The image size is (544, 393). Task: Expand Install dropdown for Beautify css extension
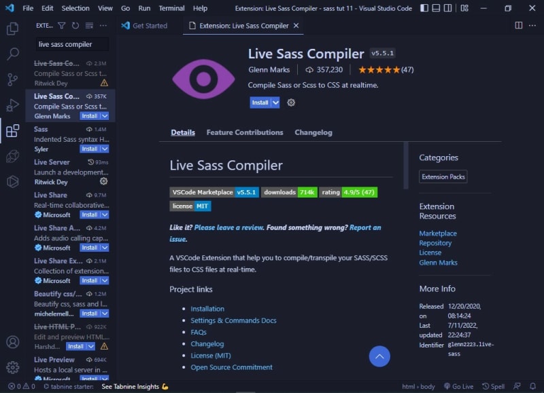point(105,314)
